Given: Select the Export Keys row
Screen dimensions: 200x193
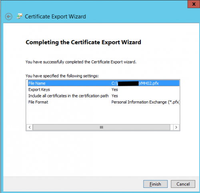Looking at the screenshot, I should pyautogui.click(x=104, y=90).
